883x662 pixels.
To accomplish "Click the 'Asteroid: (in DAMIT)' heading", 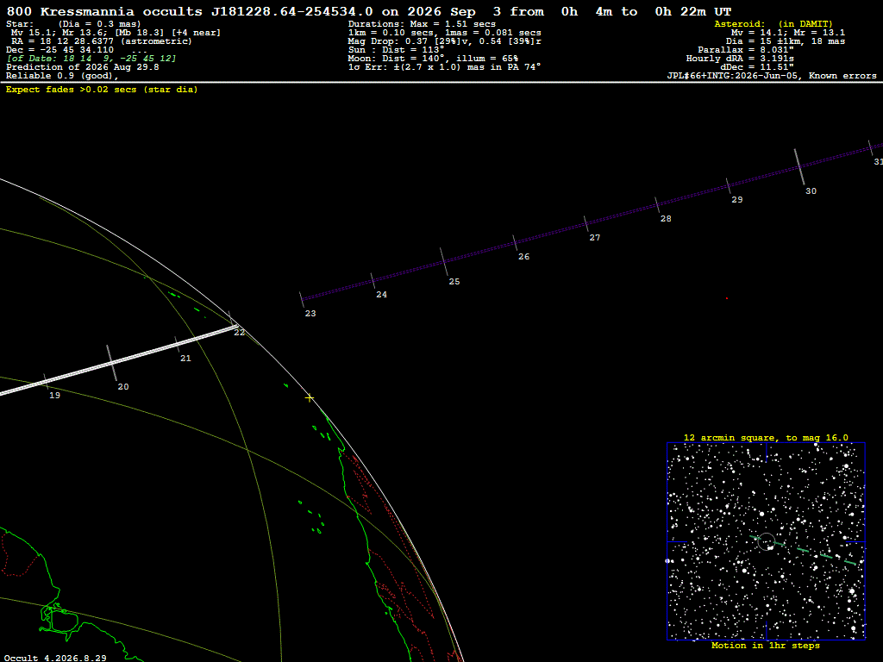I will pyautogui.click(x=773, y=24).
